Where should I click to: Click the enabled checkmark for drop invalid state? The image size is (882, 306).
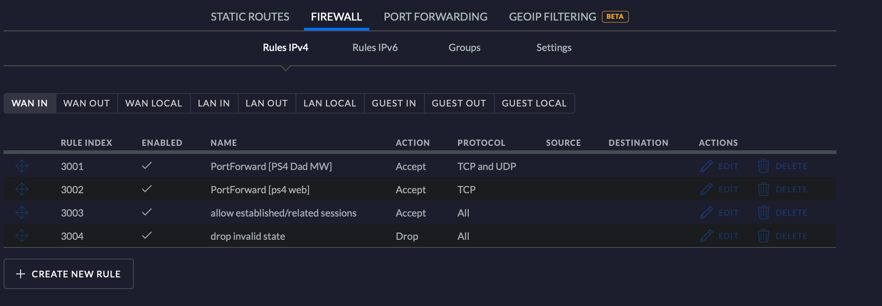coord(147,236)
